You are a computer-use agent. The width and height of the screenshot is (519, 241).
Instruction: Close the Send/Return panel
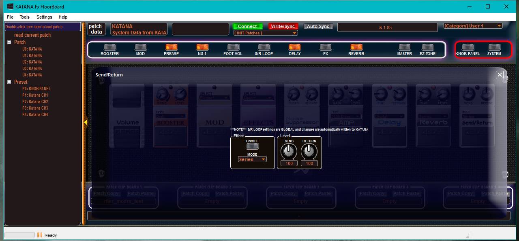coord(500,75)
